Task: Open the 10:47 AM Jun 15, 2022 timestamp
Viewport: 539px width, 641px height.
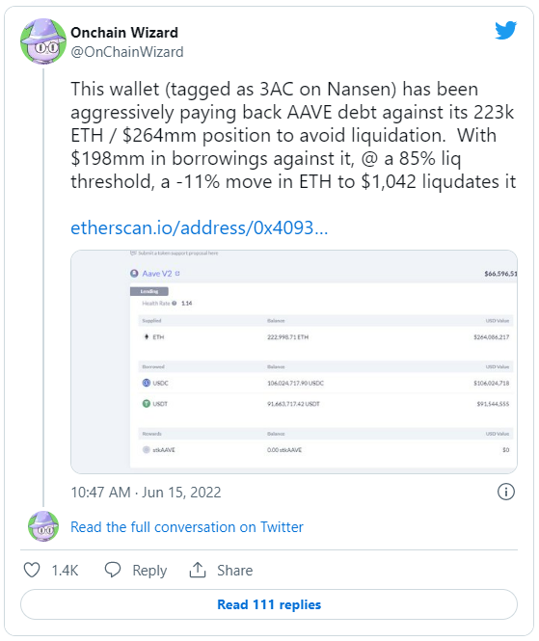Action: [x=146, y=493]
